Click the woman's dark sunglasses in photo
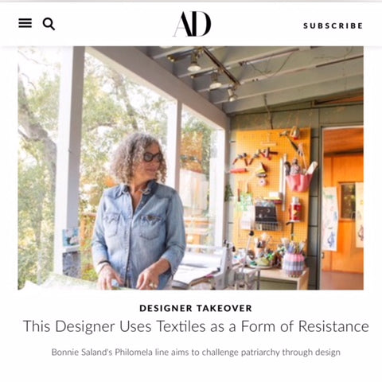 click(x=152, y=157)
